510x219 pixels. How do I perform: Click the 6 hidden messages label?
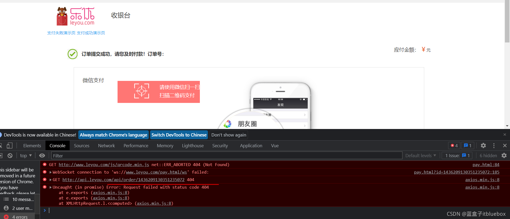(488, 156)
